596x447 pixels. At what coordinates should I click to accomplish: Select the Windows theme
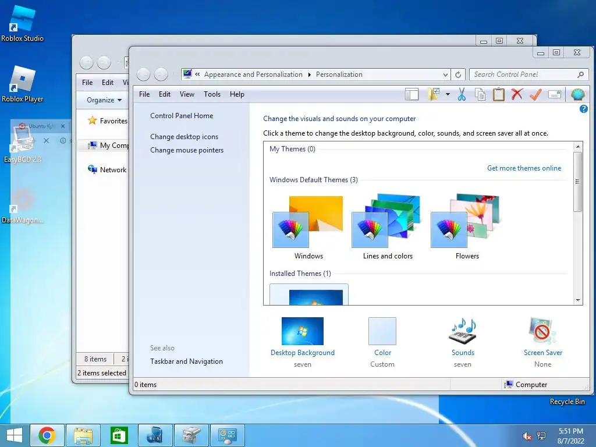tap(308, 227)
